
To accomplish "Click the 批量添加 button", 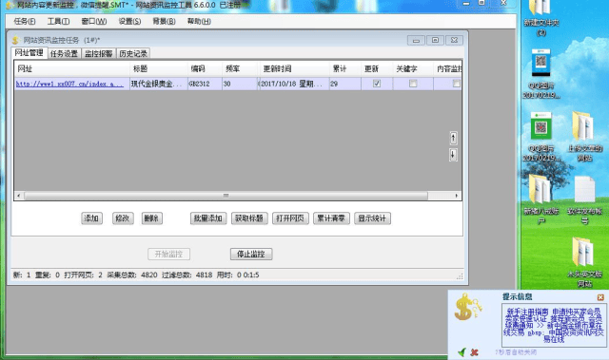I will (208, 218).
